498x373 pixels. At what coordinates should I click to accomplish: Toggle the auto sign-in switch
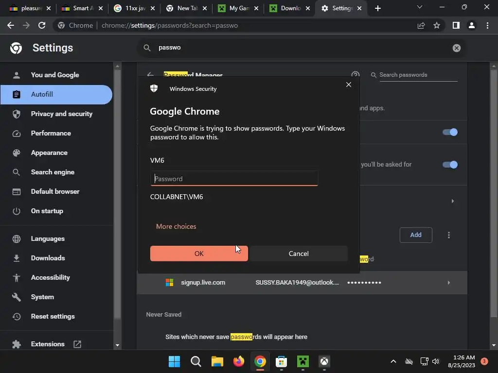pos(450,165)
